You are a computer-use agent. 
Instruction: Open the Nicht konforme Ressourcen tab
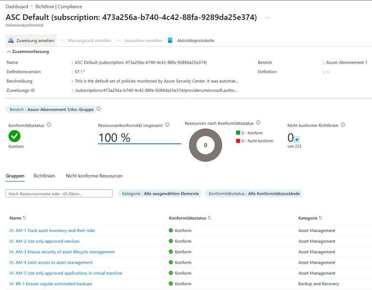point(94,176)
